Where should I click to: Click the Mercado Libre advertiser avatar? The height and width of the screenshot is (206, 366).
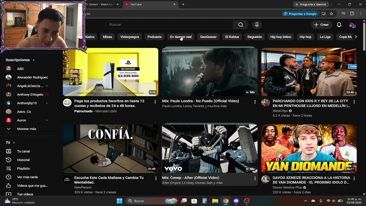pos(67,103)
